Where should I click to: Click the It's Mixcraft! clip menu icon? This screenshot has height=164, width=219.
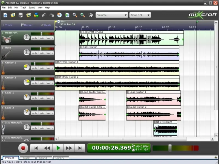click(x=155, y=122)
